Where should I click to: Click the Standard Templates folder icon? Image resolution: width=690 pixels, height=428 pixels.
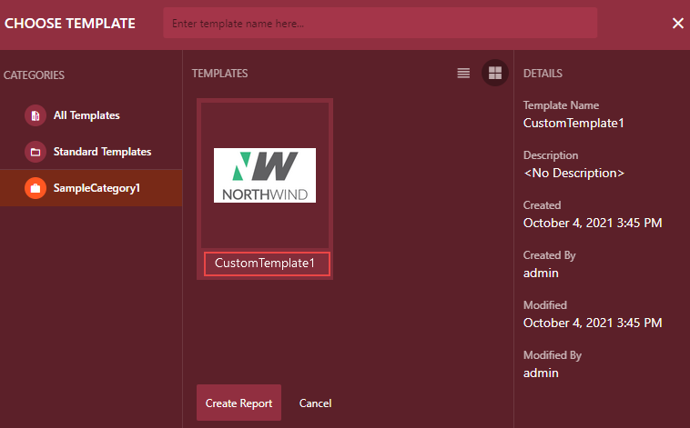coord(36,152)
